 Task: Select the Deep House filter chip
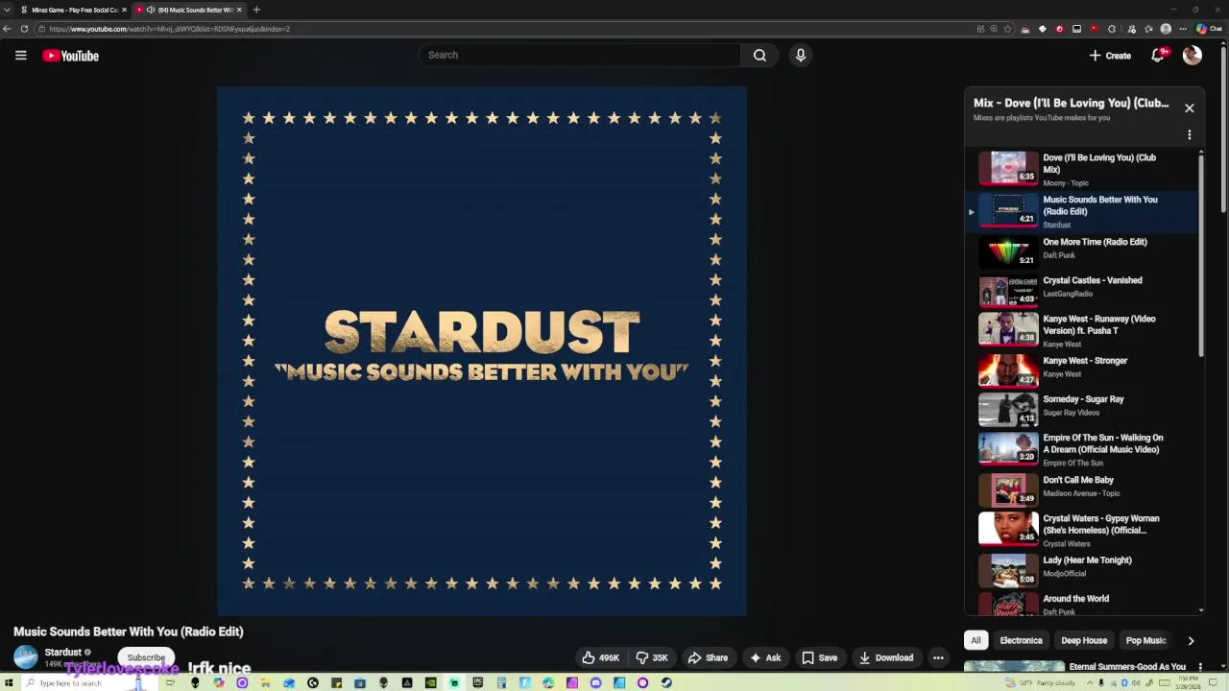(1084, 640)
